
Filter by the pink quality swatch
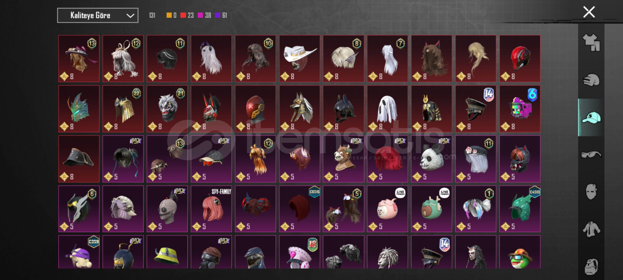pos(200,15)
